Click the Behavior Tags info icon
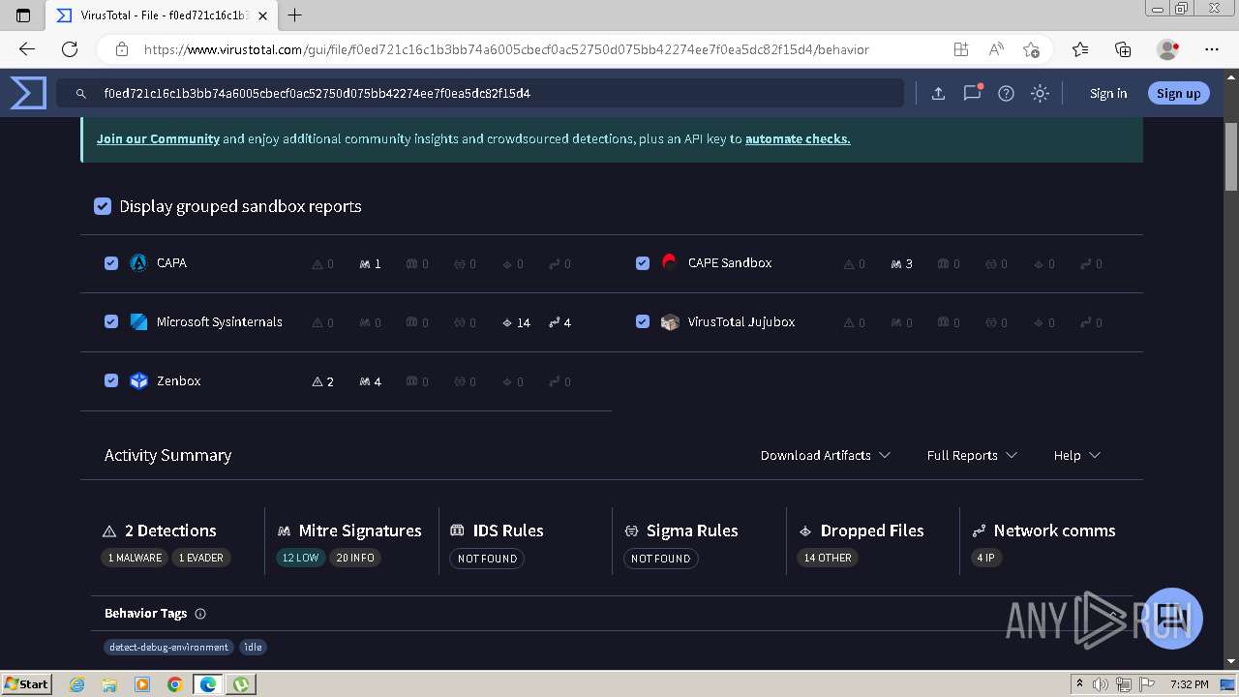The image size is (1239, 697). (x=200, y=614)
